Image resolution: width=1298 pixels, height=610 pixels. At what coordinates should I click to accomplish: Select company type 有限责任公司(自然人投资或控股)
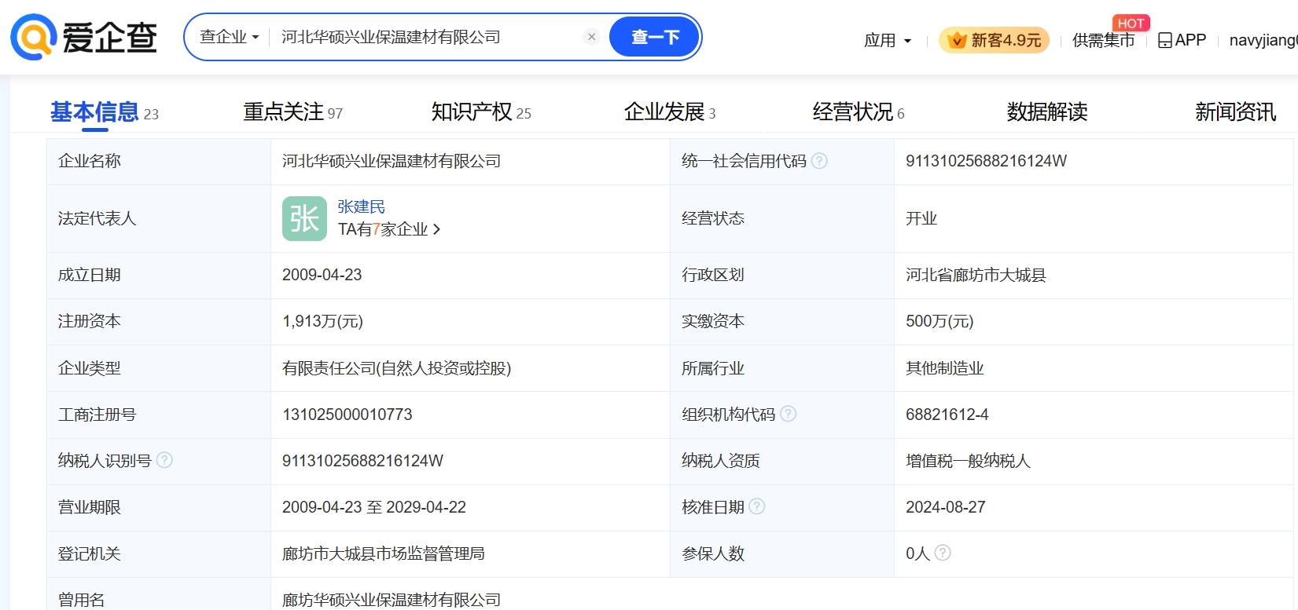[x=396, y=368]
